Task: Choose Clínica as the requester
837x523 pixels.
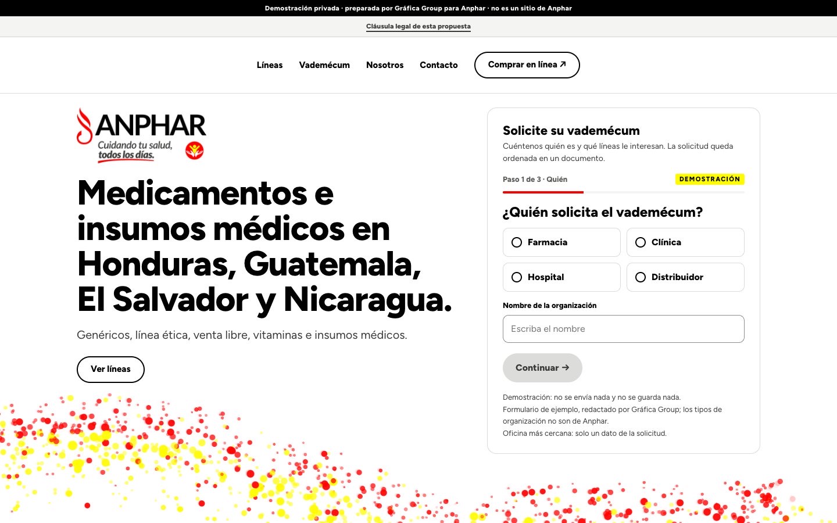Action: 685,242
